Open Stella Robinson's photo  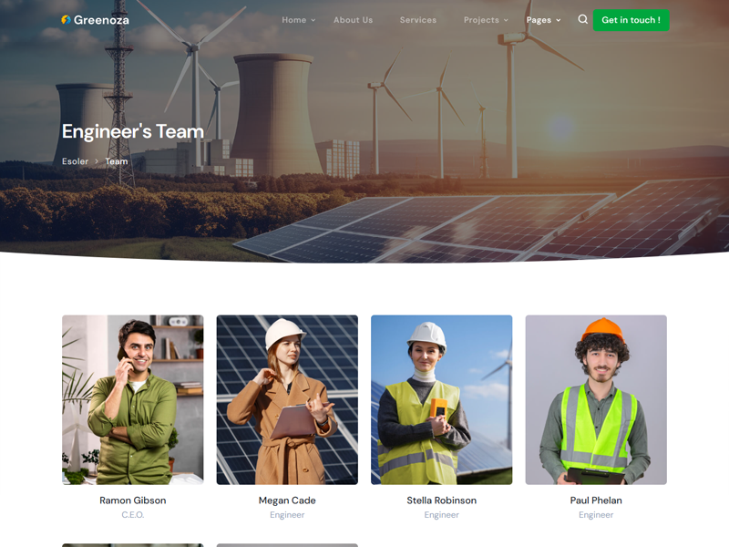click(442, 400)
